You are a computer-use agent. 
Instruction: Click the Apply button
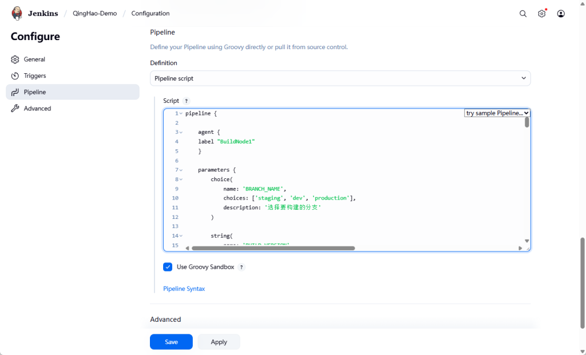click(x=219, y=342)
